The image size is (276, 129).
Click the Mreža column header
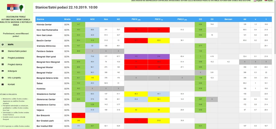click(67, 19)
